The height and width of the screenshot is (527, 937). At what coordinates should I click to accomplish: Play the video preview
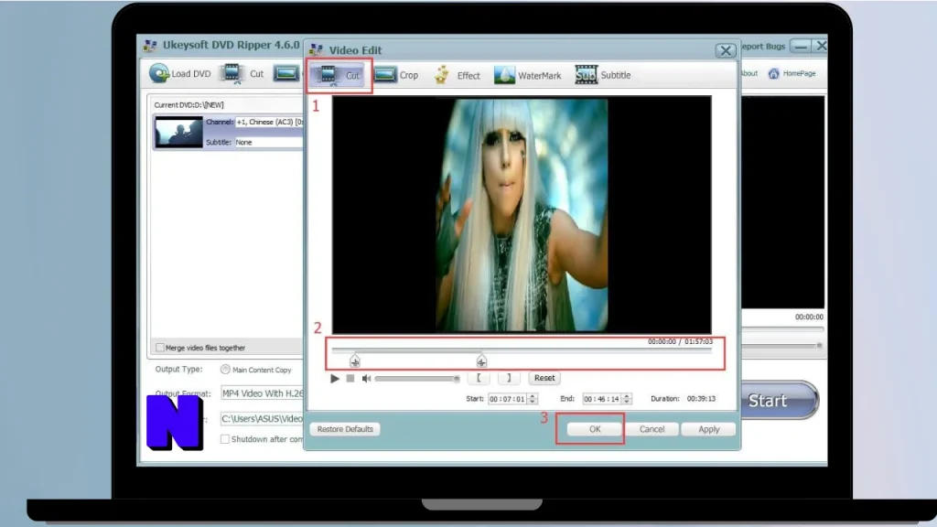point(335,378)
